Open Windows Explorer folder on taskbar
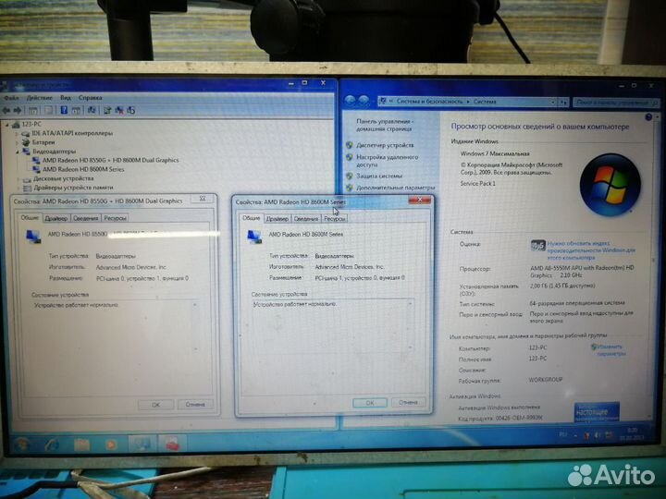The image size is (666, 499). [82, 444]
